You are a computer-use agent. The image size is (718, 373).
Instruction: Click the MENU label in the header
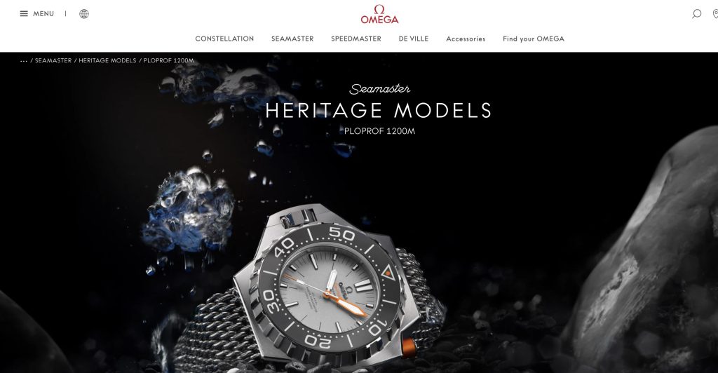point(43,14)
